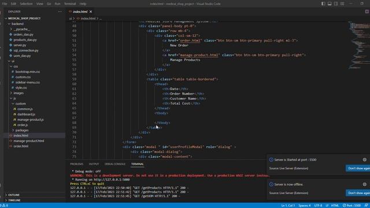The height and width of the screenshot is (208, 370).
Task: Change indentation via Spaces: 4
Action: (x=305, y=206)
